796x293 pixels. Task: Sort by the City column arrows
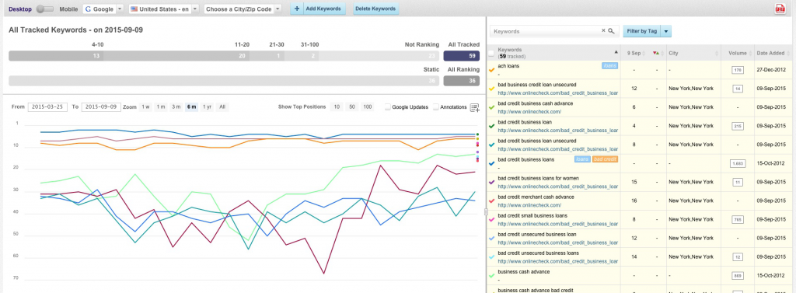click(x=717, y=53)
